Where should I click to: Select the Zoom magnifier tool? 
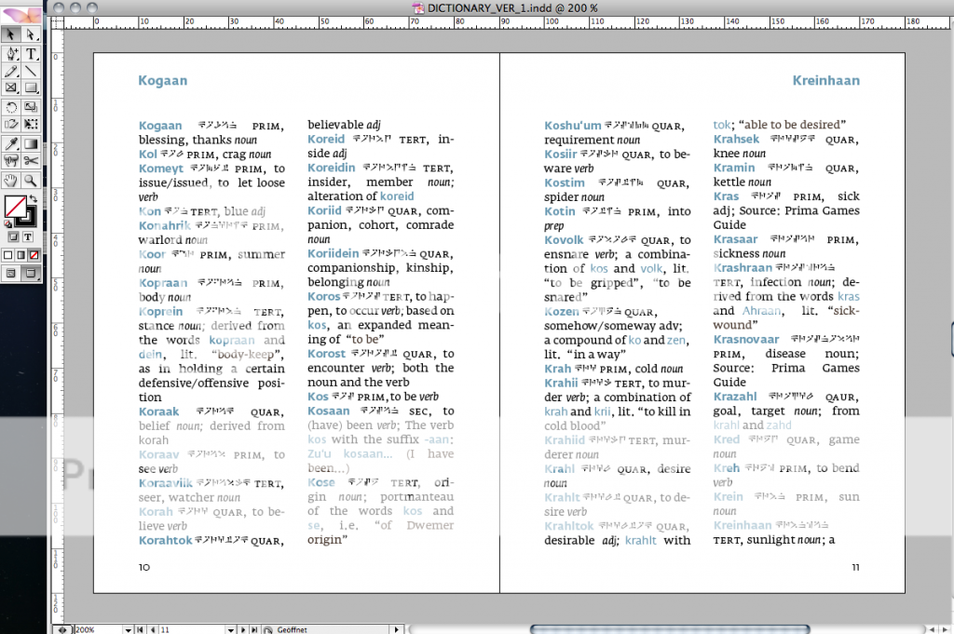(30, 180)
